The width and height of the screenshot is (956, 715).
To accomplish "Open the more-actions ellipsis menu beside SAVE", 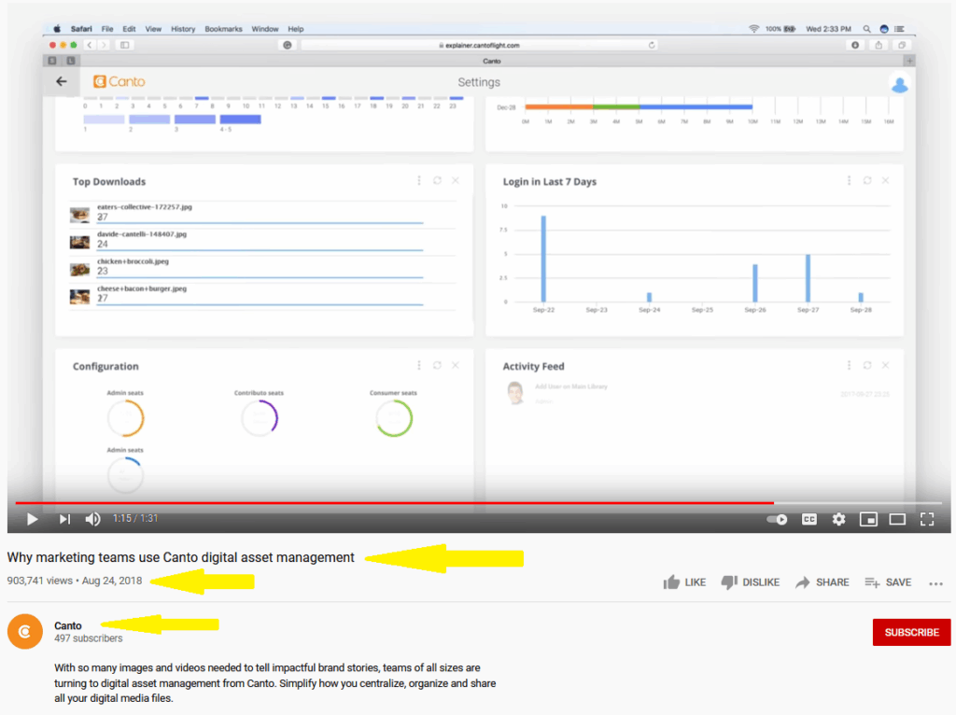I will click(935, 582).
